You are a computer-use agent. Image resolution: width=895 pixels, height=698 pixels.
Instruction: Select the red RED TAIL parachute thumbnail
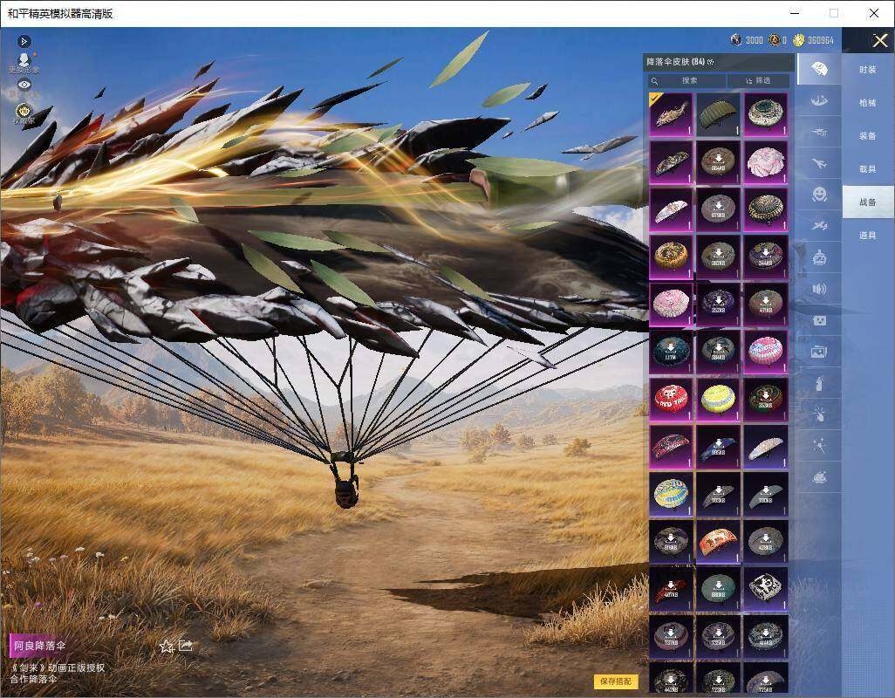click(x=671, y=399)
